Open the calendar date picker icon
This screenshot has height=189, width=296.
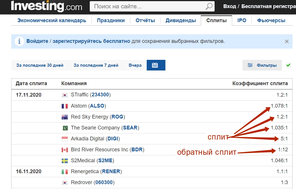pyautogui.click(x=156, y=65)
